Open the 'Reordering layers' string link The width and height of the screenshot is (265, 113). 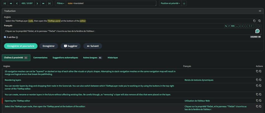click(x=13, y=80)
